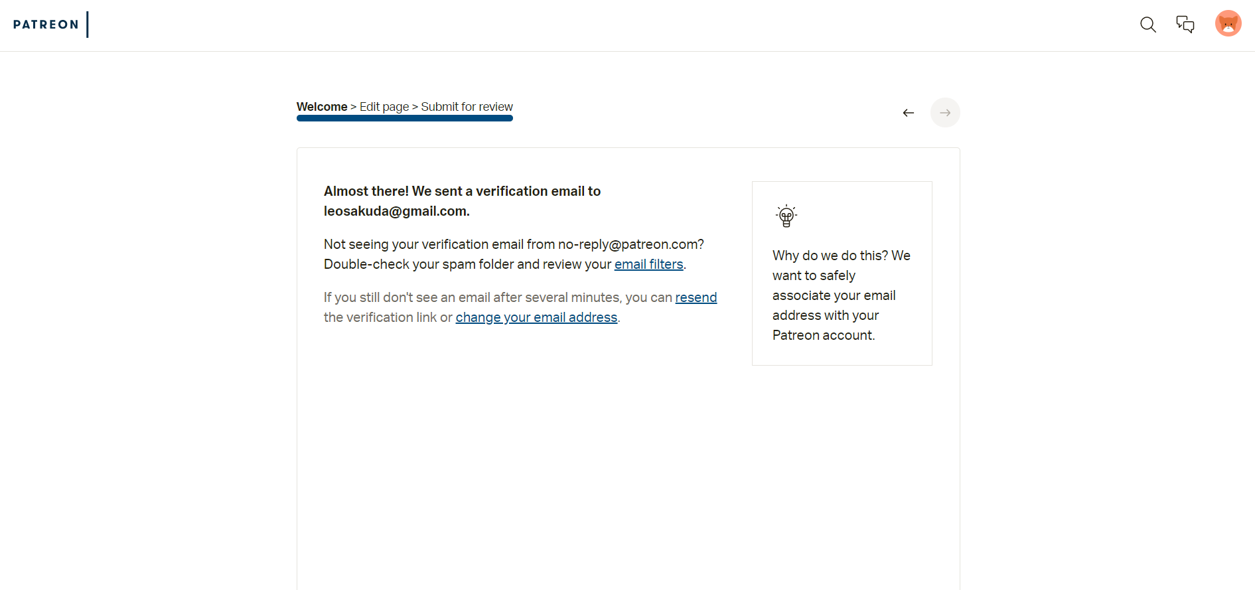Viewport: 1255px width, 590px height.
Task: Go back with the left arrow
Action: coord(908,113)
